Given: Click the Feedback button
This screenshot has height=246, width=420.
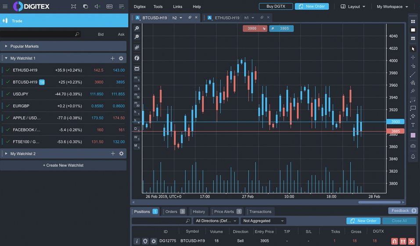Looking at the screenshot, I should (403, 210).
